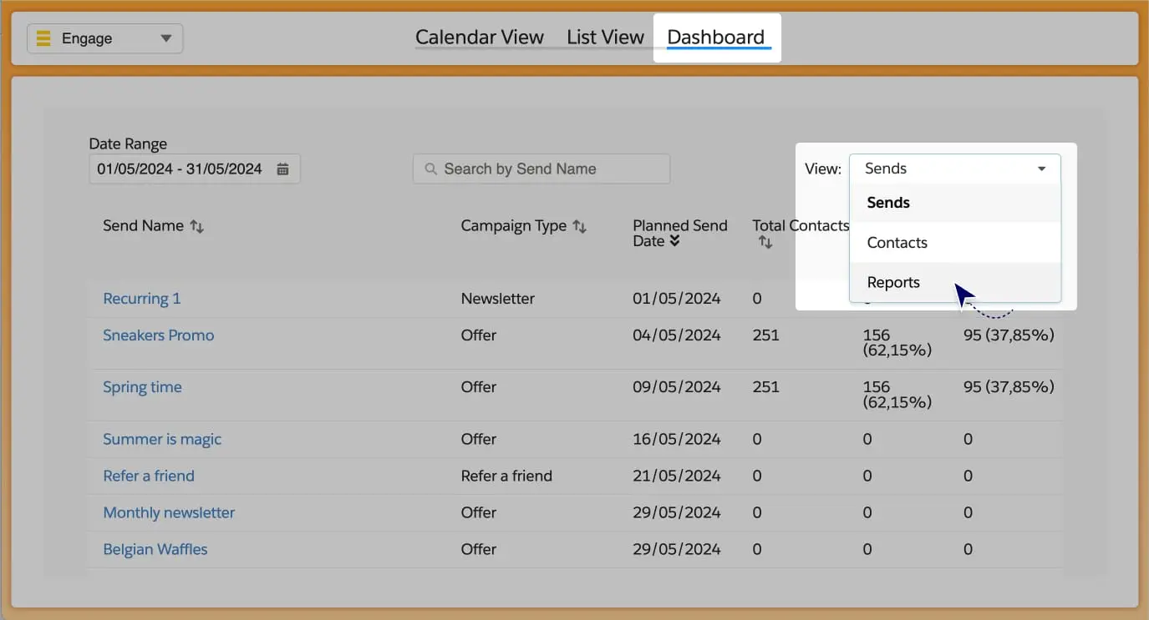1149x620 pixels.
Task: Click the calendar icon in Date Range field
Action: coord(282,169)
